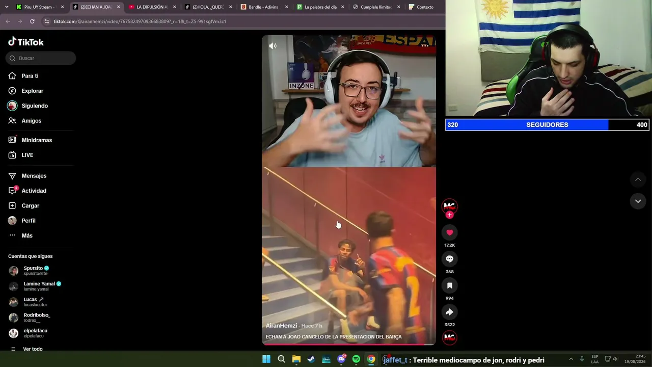Open the comments on the video
Image resolution: width=652 pixels, height=367 pixels.
pyautogui.click(x=449, y=259)
